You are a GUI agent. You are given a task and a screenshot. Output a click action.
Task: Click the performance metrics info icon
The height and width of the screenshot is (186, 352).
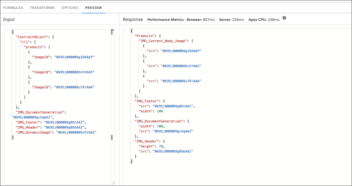pyautogui.click(x=284, y=18)
